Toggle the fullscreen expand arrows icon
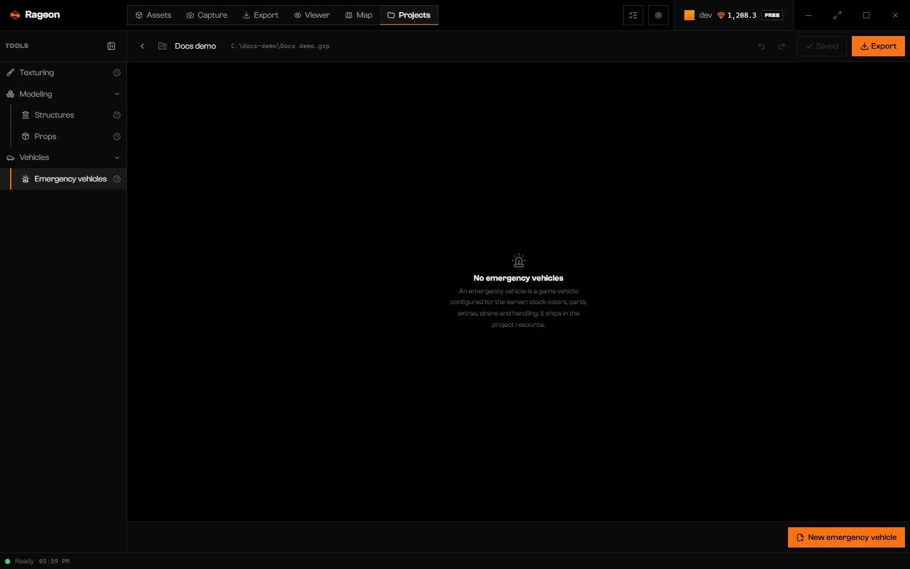The width and height of the screenshot is (910, 569). coord(837,15)
